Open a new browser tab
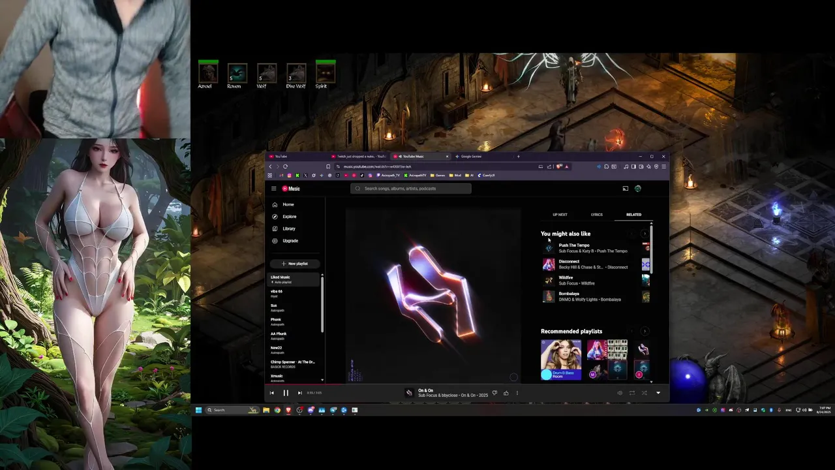The height and width of the screenshot is (470, 835). point(519,157)
